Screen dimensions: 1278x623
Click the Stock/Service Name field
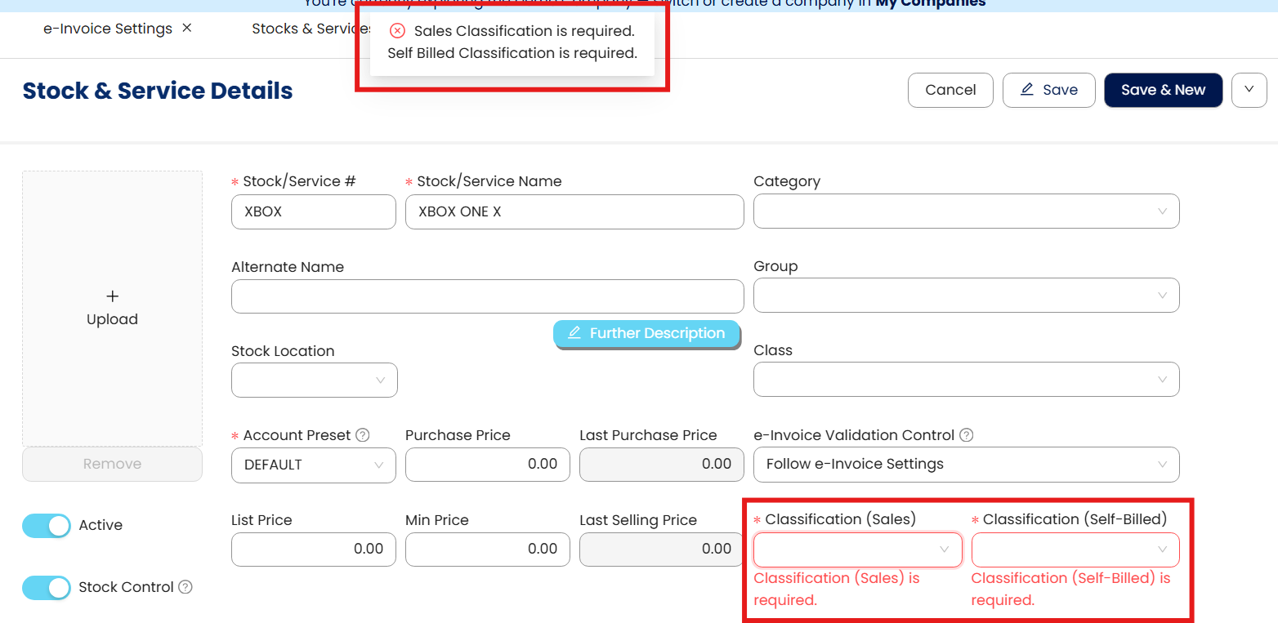click(x=574, y=211)
